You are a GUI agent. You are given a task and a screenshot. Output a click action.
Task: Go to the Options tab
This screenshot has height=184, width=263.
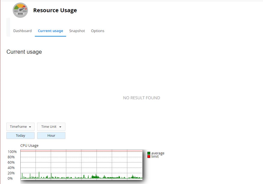[x=98, y=31]
